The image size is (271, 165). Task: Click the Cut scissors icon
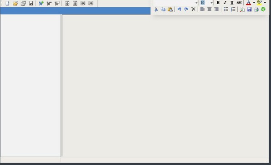pyautogui.click(x=156, y=9)
